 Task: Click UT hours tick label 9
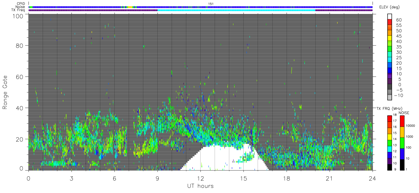[x=157, y=178]
